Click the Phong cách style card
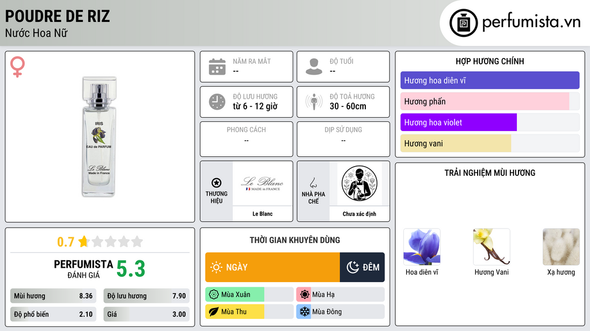The image size is (590, 331). click(247, 139)
